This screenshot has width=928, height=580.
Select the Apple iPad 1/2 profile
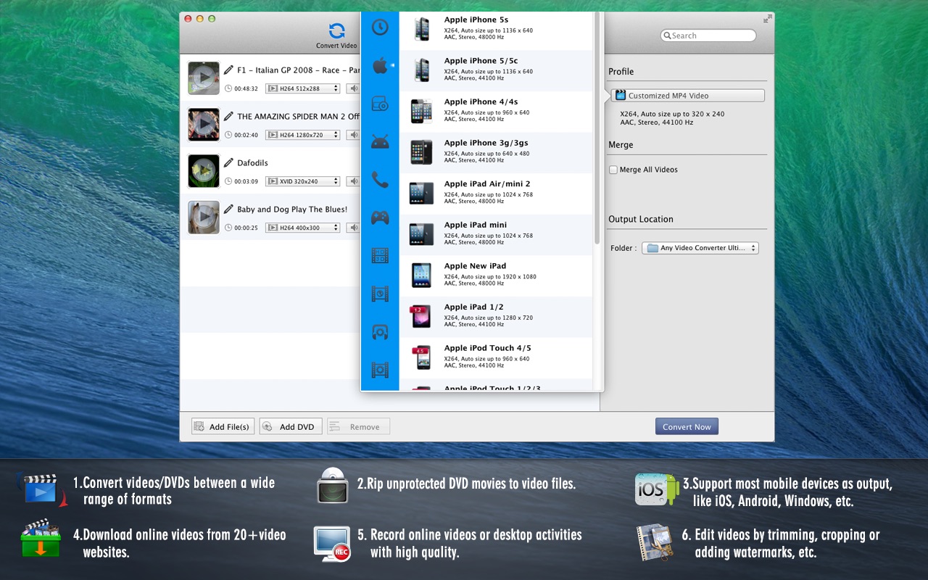tap(496, 316)
